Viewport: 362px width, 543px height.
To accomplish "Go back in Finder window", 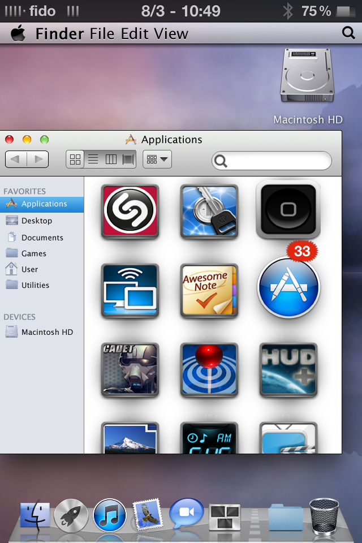I will point(16,160).
